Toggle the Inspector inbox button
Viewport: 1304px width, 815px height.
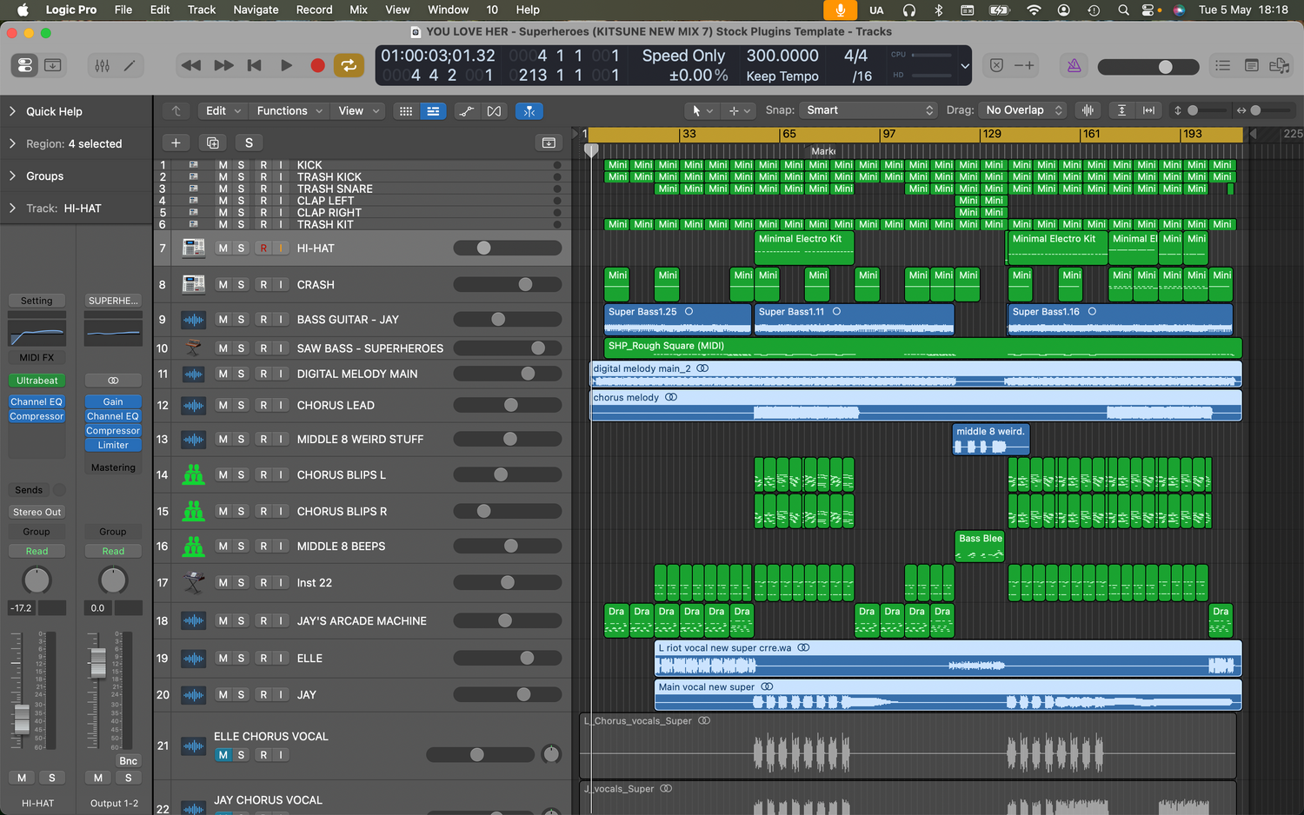coord(52,65)
